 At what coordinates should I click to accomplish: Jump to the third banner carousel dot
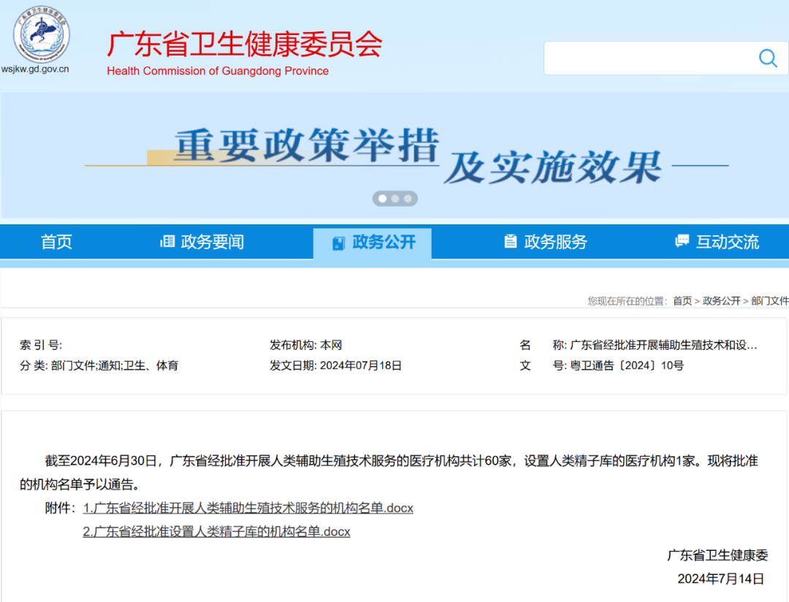[x=408, y=198]
